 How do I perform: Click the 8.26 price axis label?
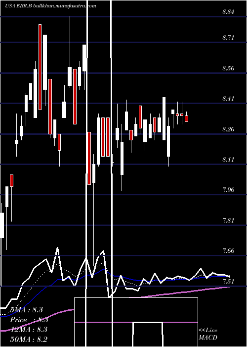228,129
